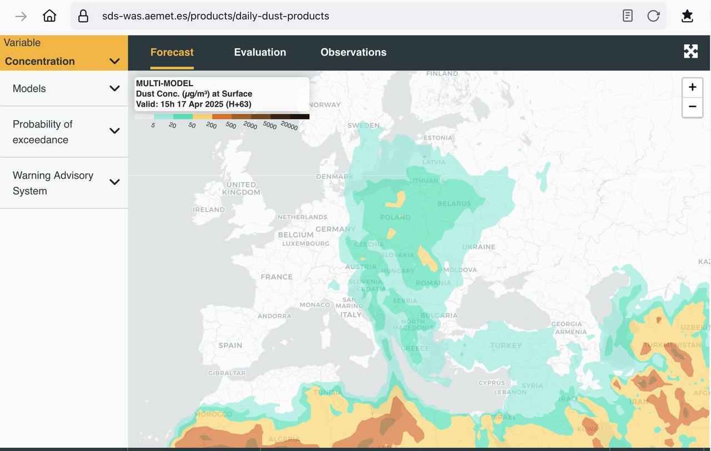This screenshot has height=451, width=711.
Task: Click the browser forward arrow
Action: pos(21,16)
